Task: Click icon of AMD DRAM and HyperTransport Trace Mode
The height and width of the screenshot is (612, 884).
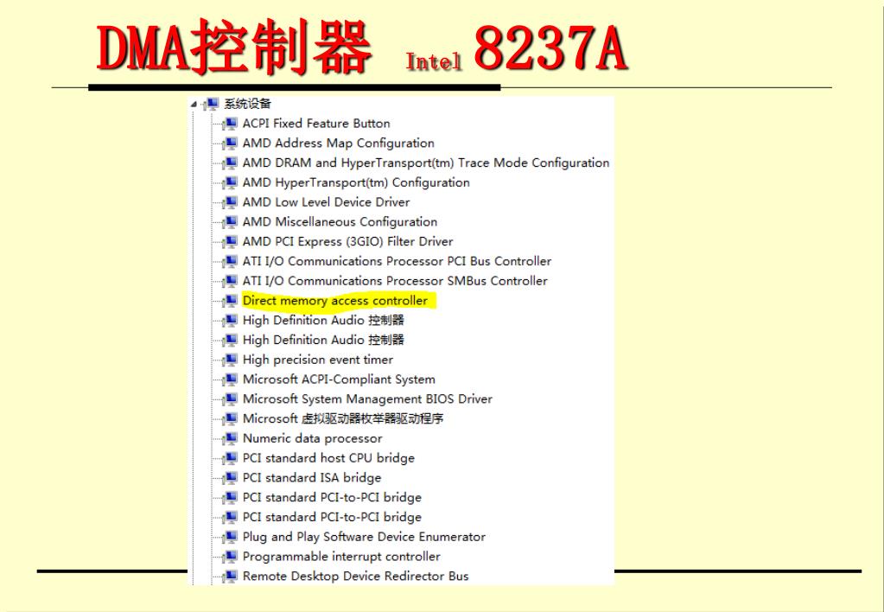Action: click(230, 163)
